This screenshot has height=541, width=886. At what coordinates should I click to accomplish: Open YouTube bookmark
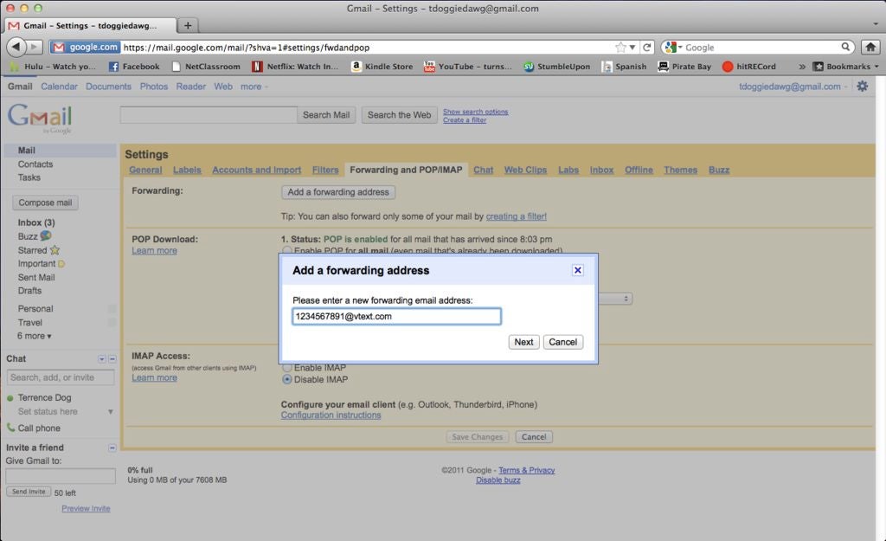tap(468, 67)
